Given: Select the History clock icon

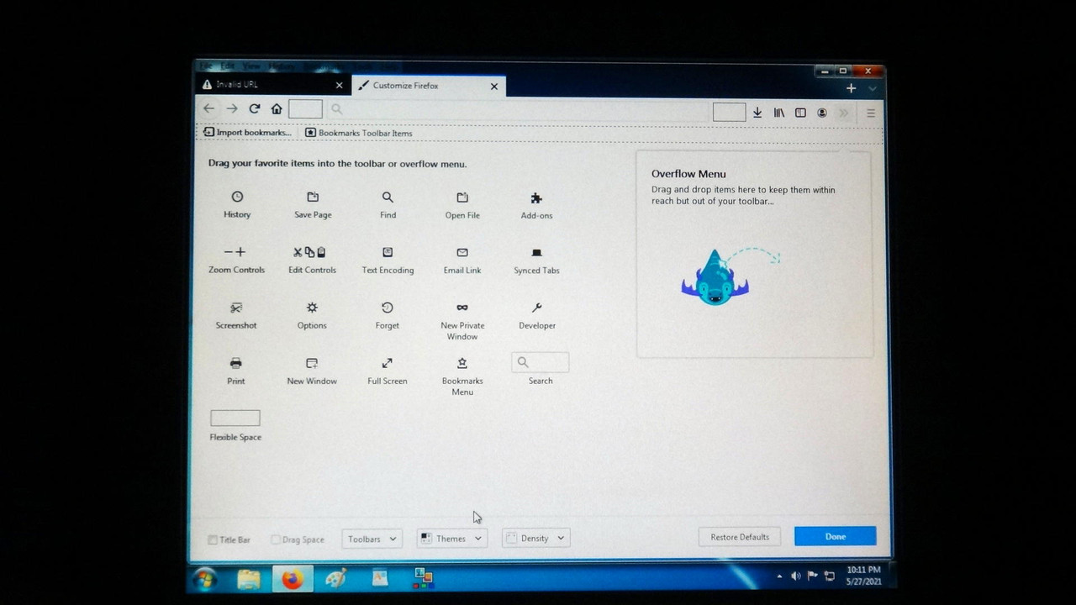Looking at the screenshot, I should [237, 197].
